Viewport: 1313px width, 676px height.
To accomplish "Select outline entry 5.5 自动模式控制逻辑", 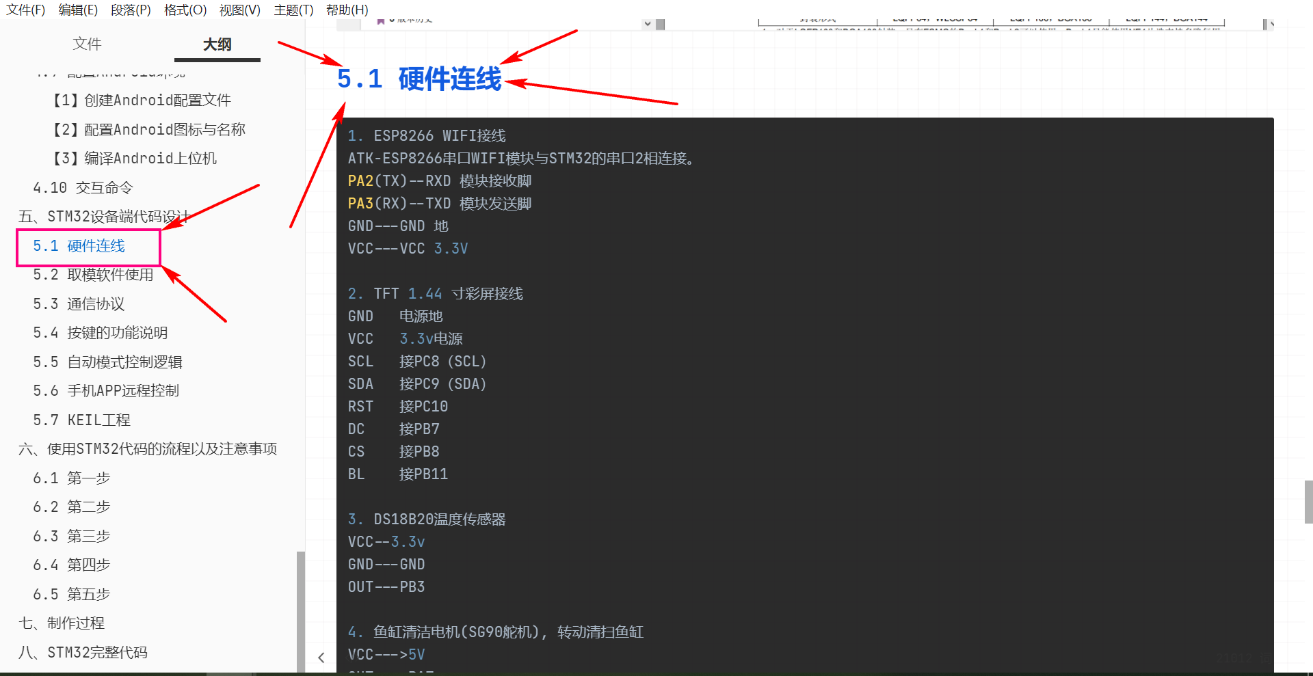I will (x=108, y=362).
